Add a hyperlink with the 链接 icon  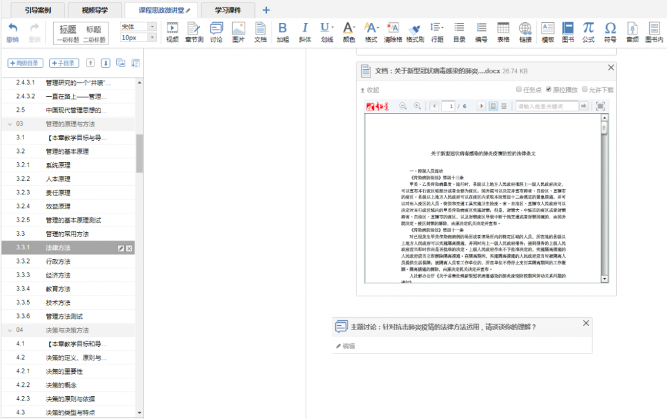525,31
